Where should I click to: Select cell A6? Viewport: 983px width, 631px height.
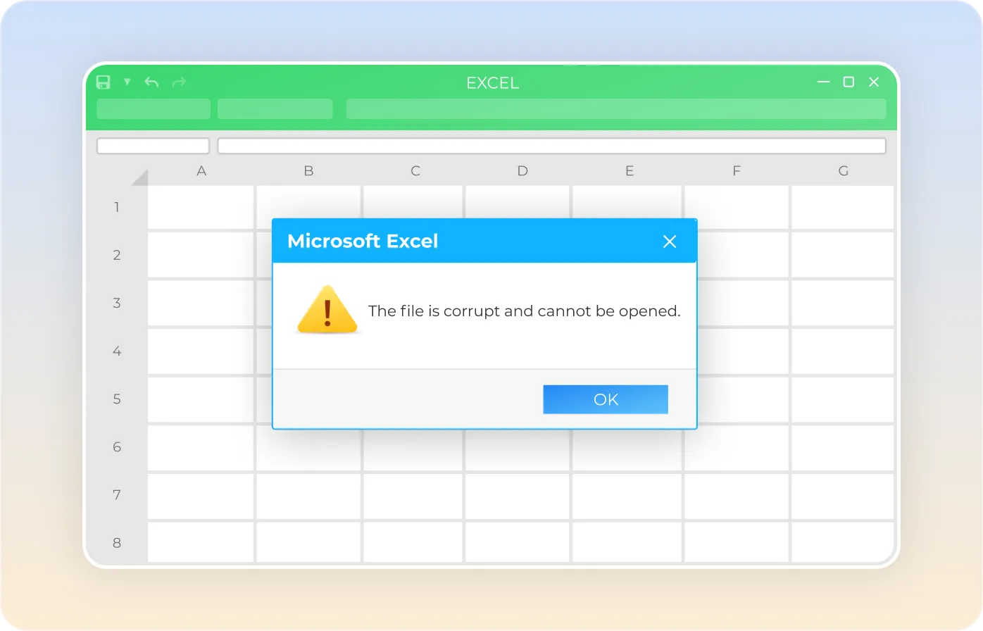pos(201,448)
